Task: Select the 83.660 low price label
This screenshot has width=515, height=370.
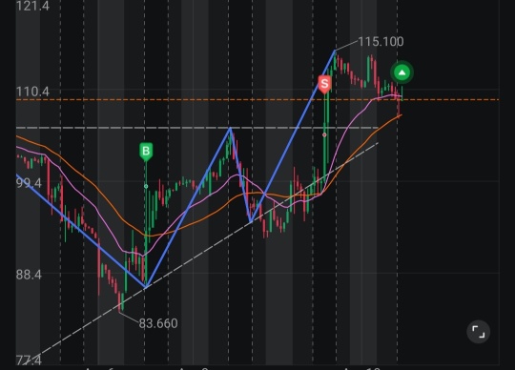Action: point(158,323)
